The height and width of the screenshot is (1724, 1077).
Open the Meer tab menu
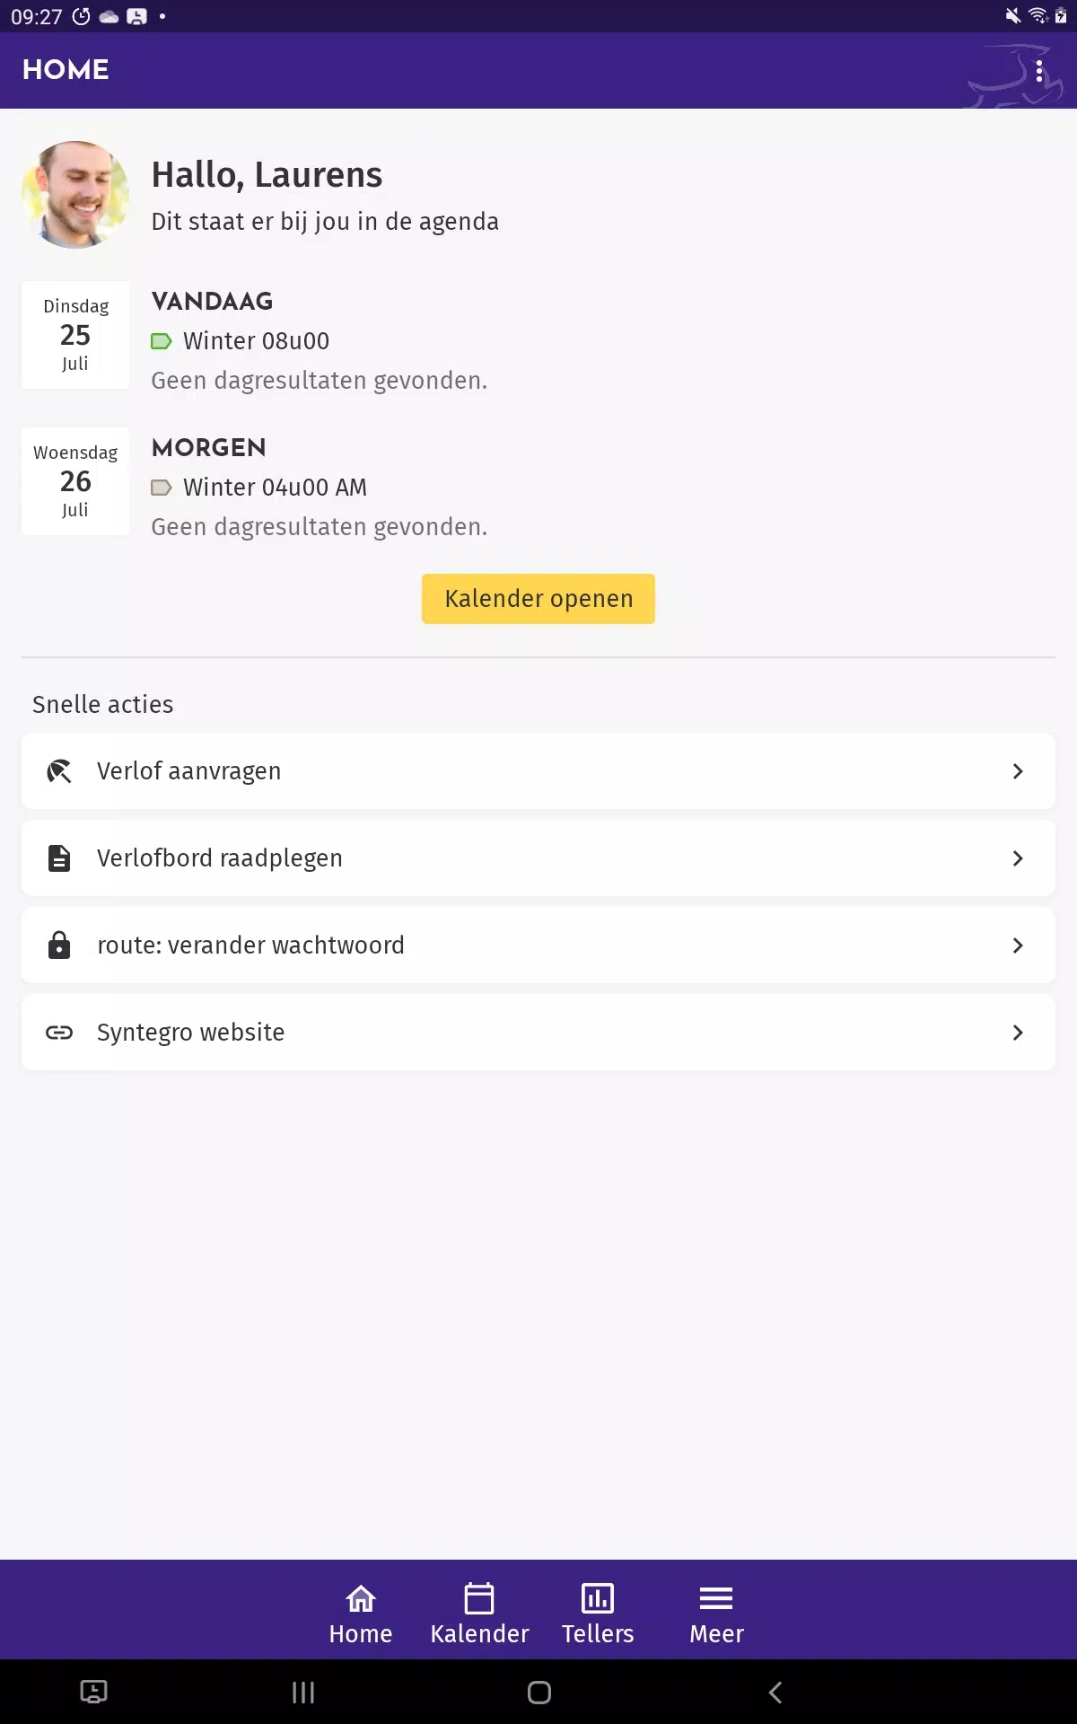(716, 1614)
